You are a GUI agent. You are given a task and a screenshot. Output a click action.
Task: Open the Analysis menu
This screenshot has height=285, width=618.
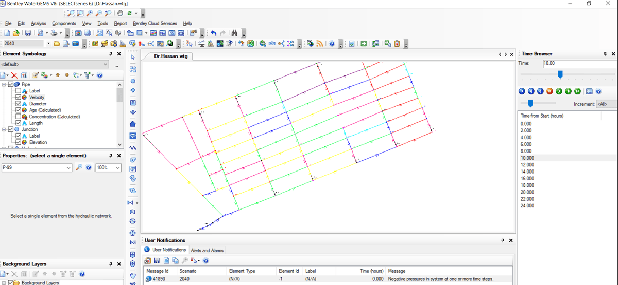[38, 23]
